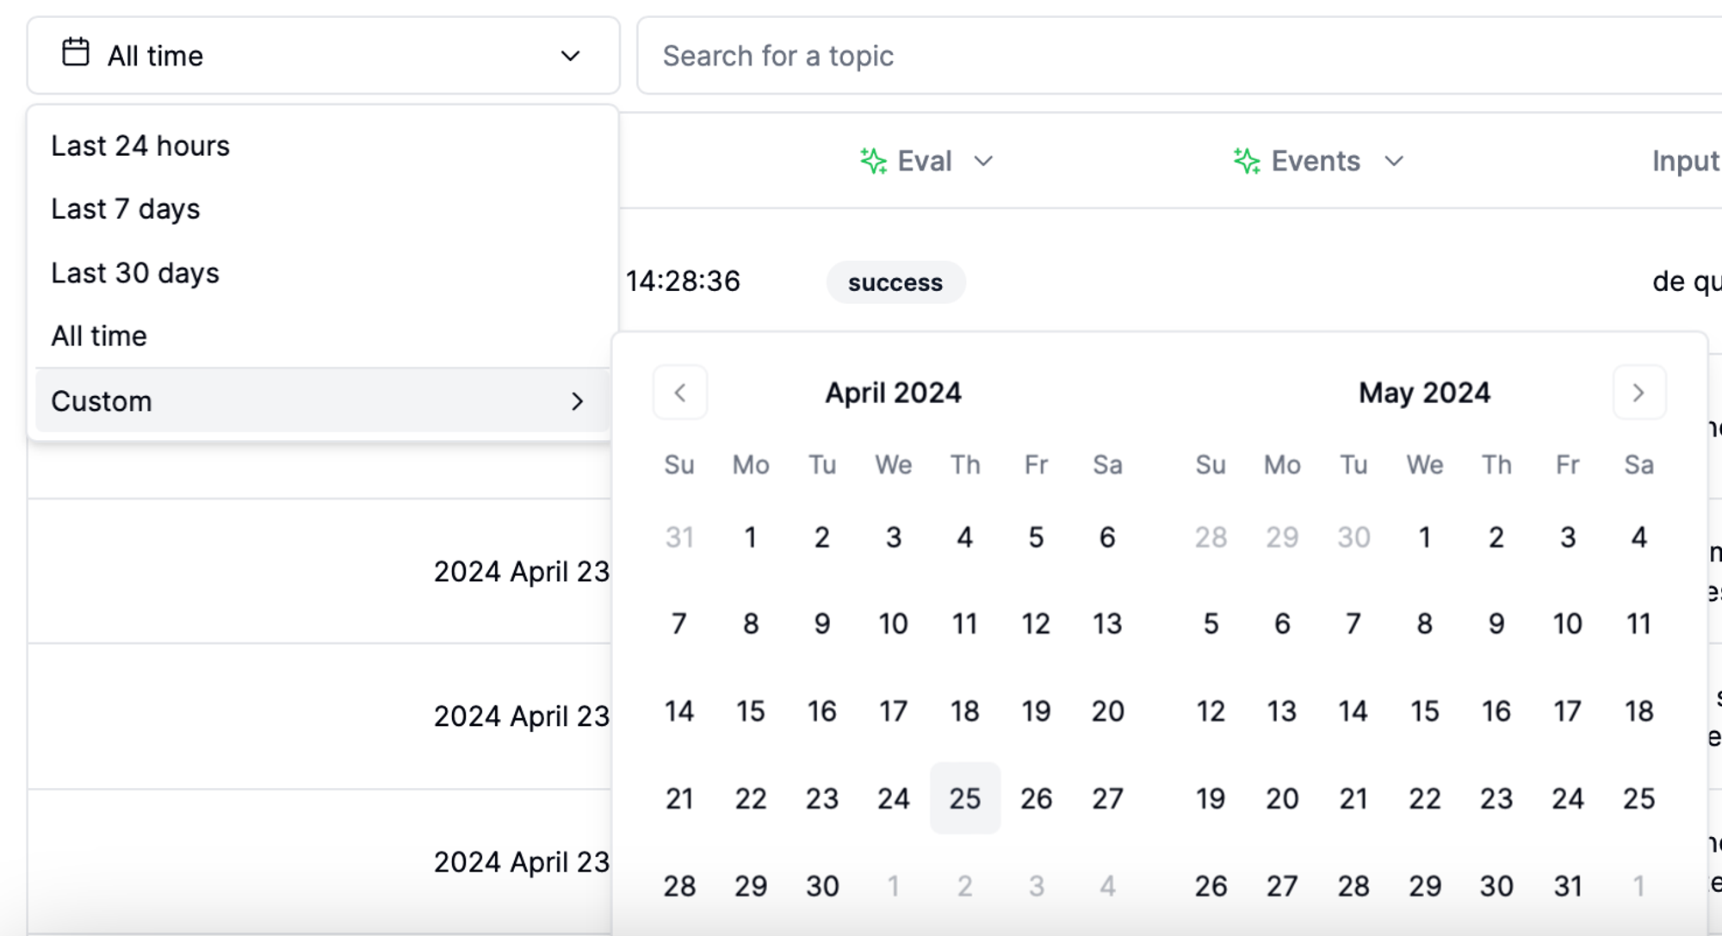Collapse the All time date range dropdown

[570, 56]
